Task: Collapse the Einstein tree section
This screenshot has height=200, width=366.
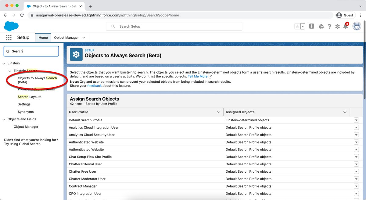Action: 4,64
